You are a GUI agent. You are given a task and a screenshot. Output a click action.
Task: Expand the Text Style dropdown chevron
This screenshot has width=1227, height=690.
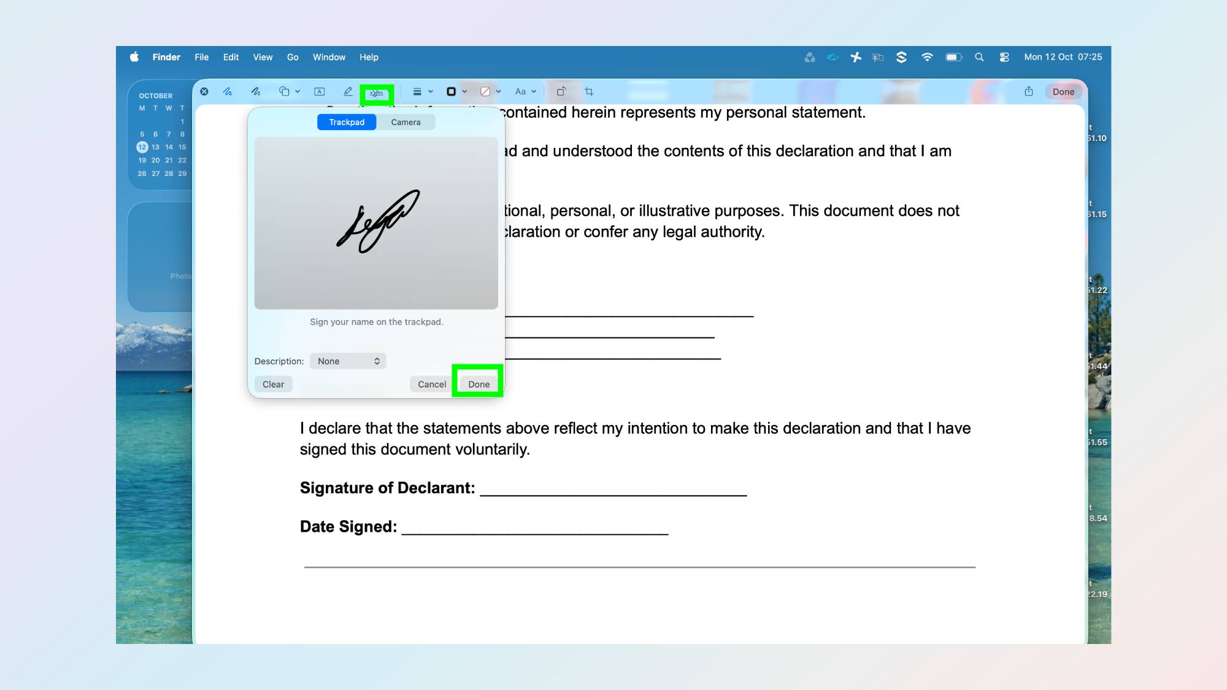pyautogui.click(x=534, y=91)
